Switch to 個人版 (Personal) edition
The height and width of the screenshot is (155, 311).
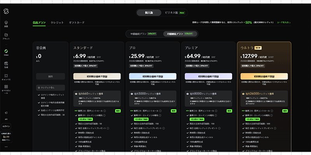(x=149, y=13)
